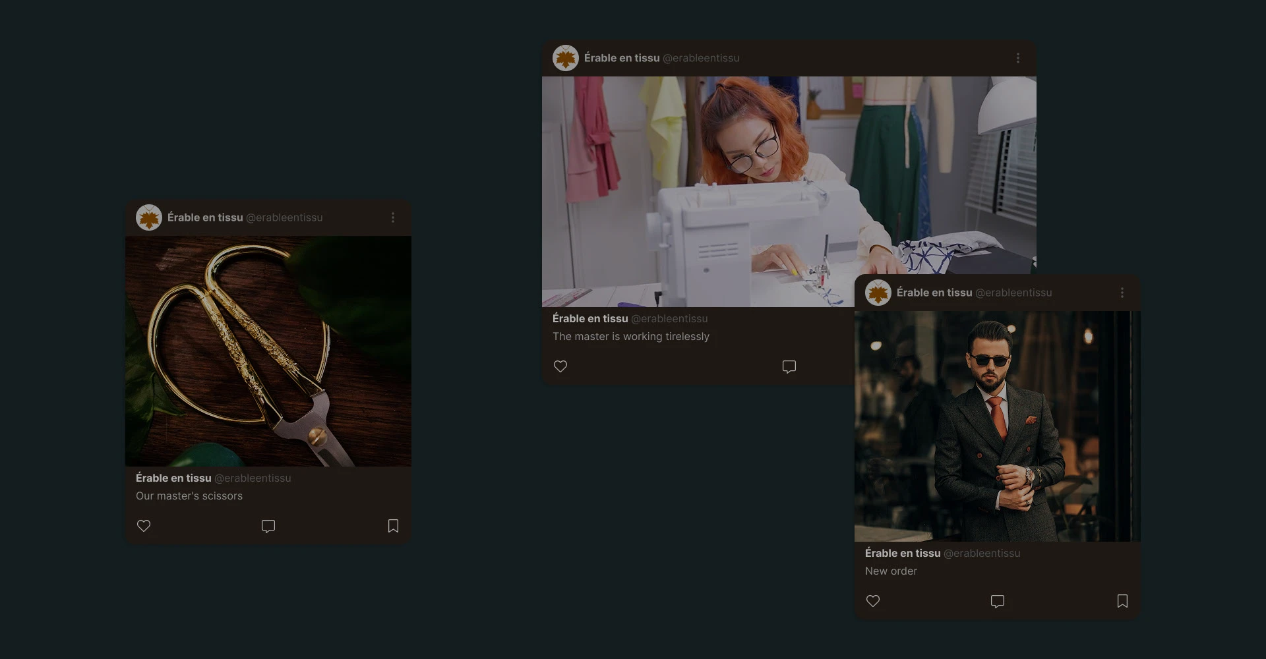Open more options on the scissors post
Screen dimensions: 1266x659
(393, 217)
